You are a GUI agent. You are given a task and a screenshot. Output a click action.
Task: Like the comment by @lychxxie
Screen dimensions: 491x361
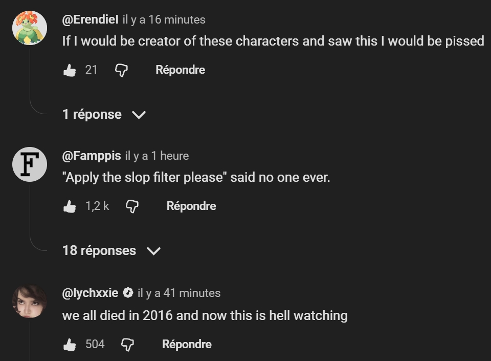pos(70,345)
